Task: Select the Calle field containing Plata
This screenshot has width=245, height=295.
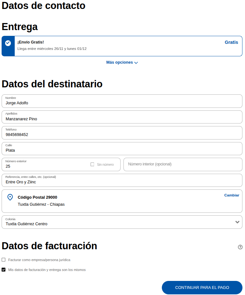Action: coord(122,149)
